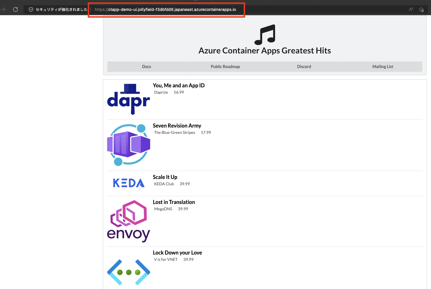Click the envoy logo image
The image size is (431, 289).
coord(129,221)
